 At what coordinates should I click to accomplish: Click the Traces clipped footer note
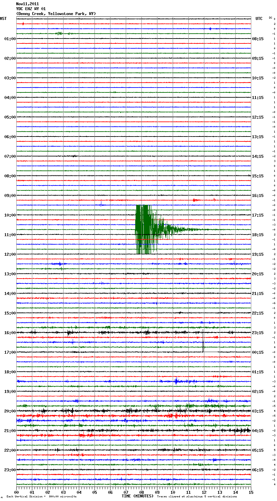click(197, 497)
